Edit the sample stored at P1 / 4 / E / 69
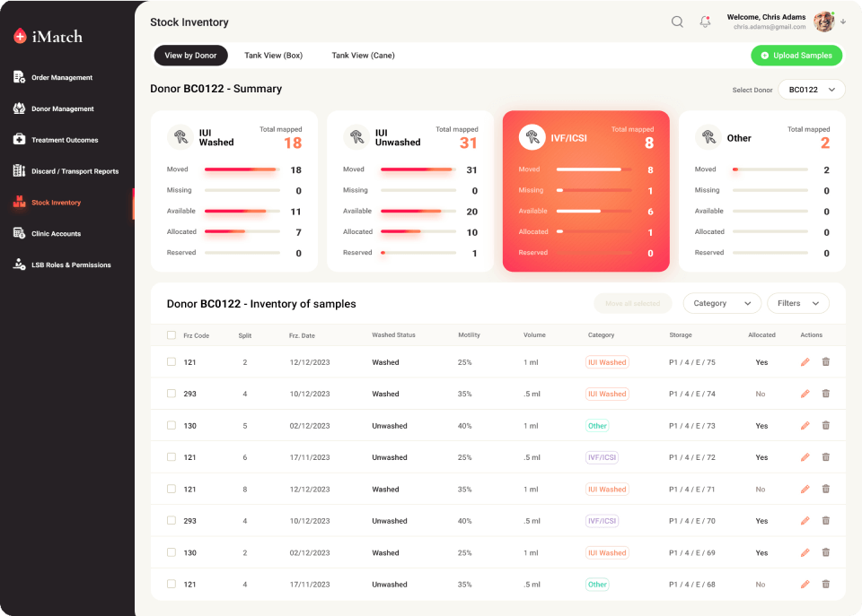This screenshot has height=616, width=862. tap(805, 552)
